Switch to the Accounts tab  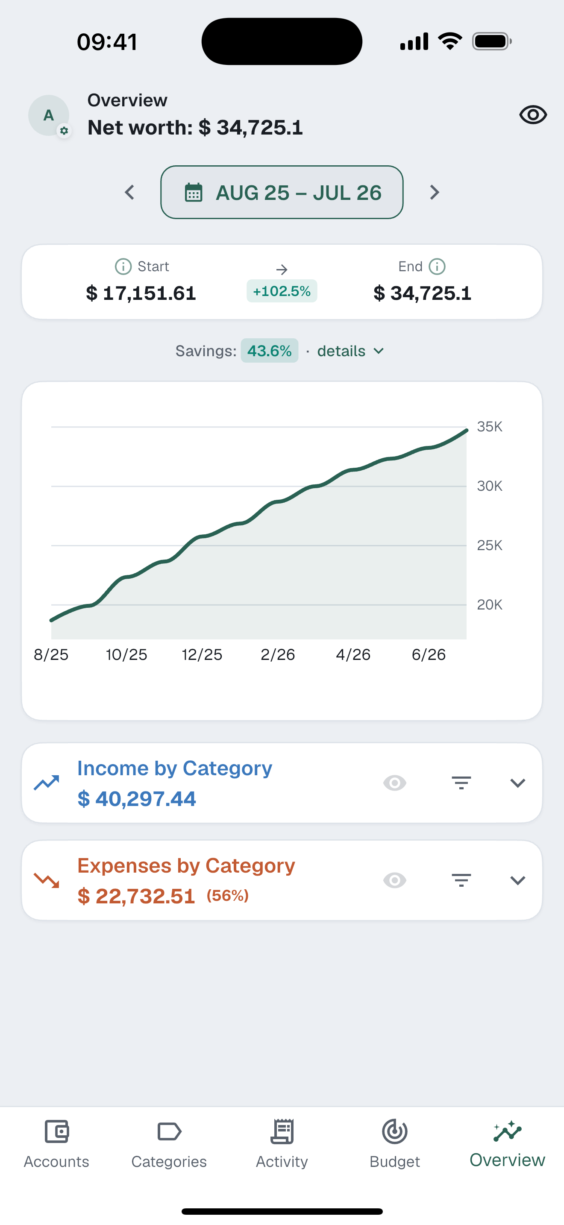pyautogui.click(x=56, y=1144)
